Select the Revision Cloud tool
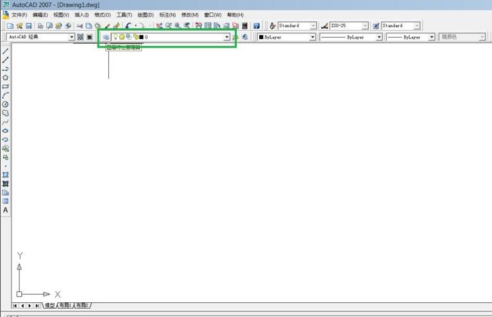The image size is (492, 317). click(x=5, y=113)
